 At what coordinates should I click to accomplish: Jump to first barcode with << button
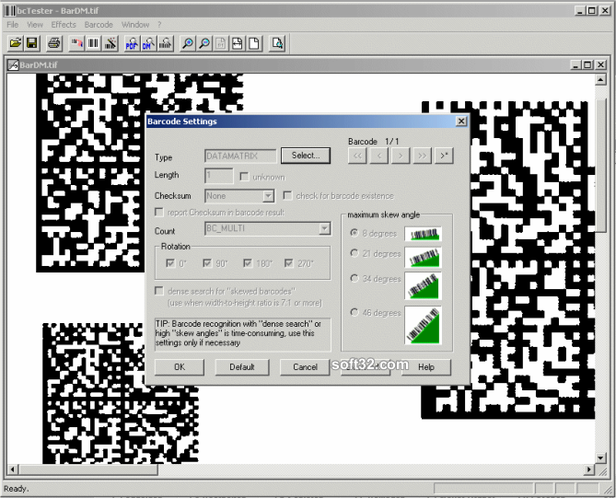click(357, 156)
